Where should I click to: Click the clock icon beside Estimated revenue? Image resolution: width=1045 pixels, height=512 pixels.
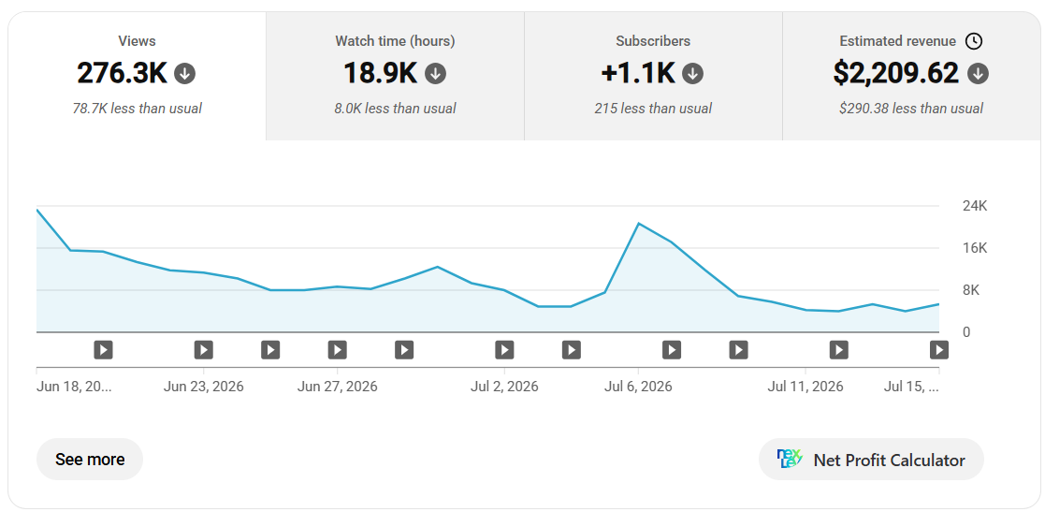pyautogui.click(x=974, y=41)
